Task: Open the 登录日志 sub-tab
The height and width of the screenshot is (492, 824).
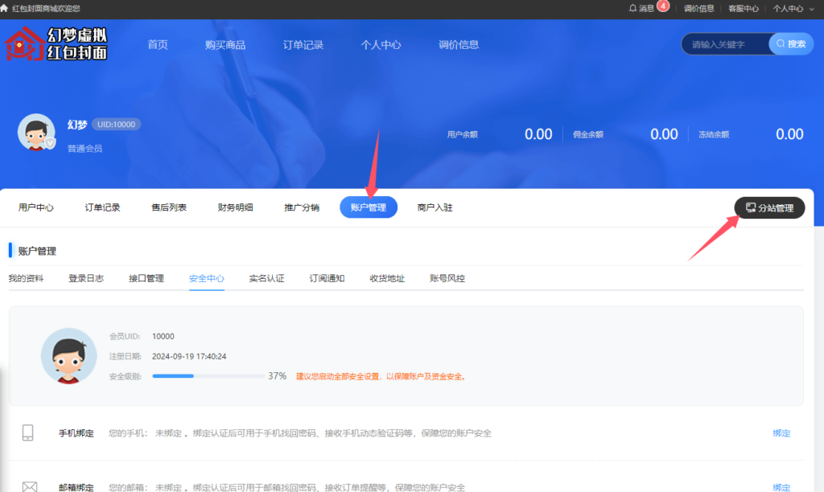Action: (x=86, y=278)
